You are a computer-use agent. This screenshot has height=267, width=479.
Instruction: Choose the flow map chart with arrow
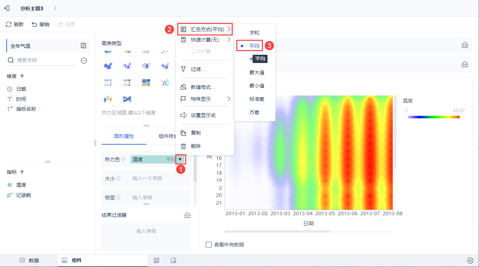coord(146,66)
